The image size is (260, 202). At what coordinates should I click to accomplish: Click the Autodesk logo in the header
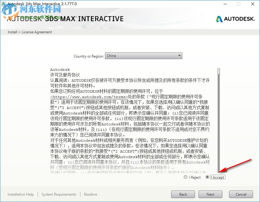point(235,19)
